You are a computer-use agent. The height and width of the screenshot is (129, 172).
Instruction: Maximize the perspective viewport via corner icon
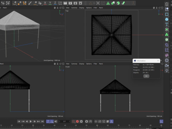click(63, 8)
